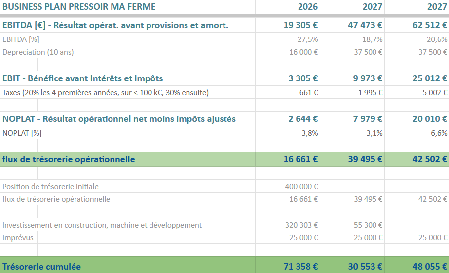Select the initial cash position 400 000 €

(301, 187)
